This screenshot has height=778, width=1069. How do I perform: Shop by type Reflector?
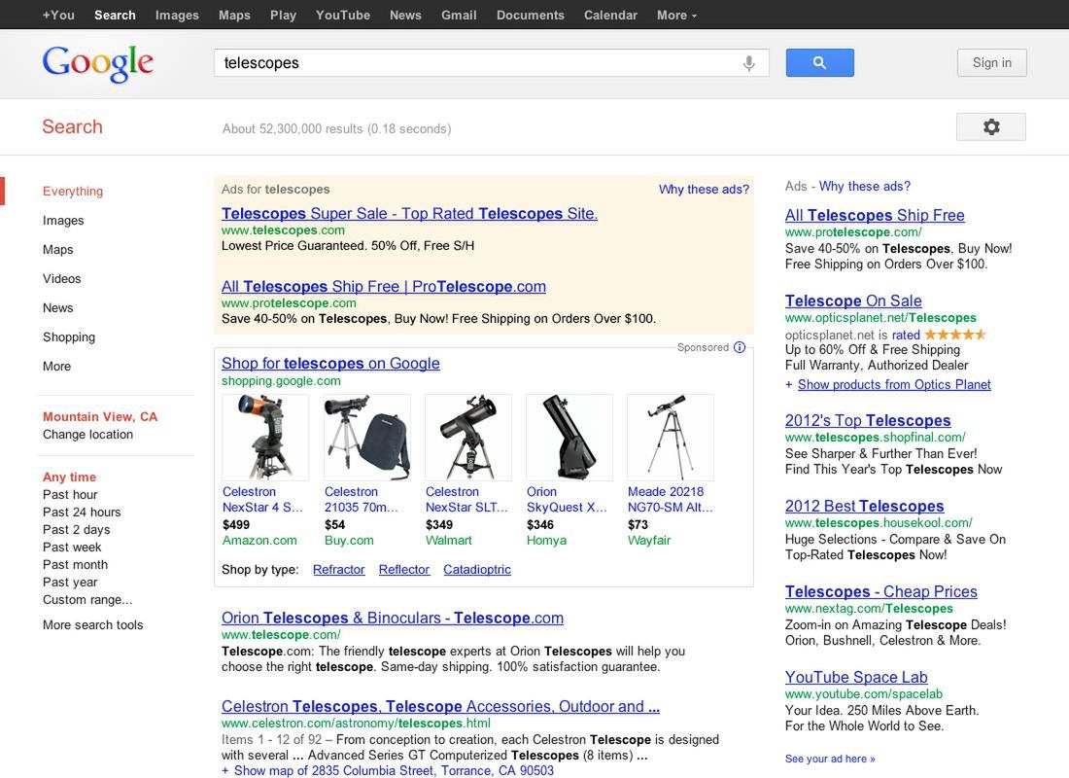404,569
